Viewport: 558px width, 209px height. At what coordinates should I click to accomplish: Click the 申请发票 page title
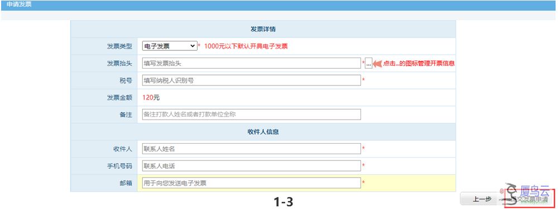[18, 5]
